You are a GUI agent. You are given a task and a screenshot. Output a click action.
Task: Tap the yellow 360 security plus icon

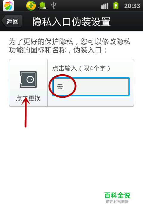click(31, 6)
